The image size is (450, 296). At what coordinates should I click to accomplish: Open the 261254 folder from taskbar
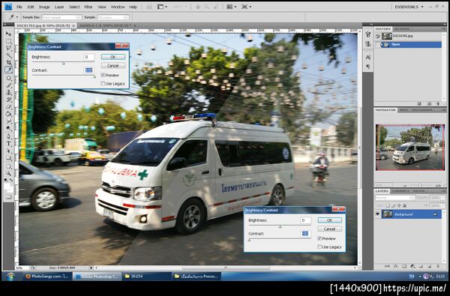pyautogui.click(x=146, y=277)
